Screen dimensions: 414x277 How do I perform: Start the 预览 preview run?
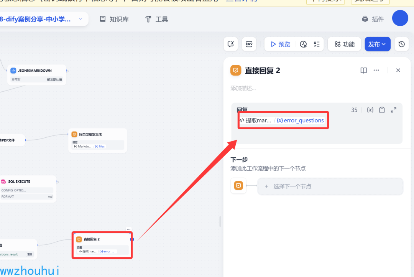[x=281, y=44]
